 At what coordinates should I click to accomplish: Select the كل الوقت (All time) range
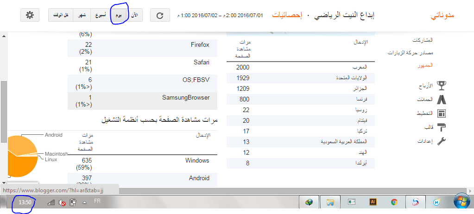(61, 15)
